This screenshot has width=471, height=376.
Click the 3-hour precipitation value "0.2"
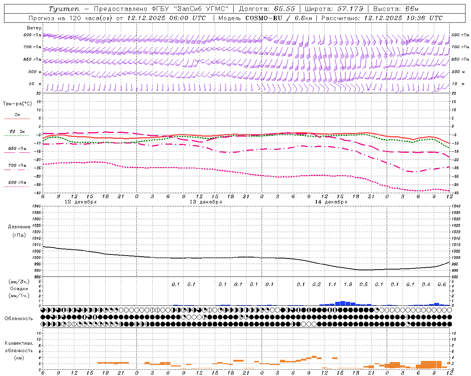tap(316, 284)
